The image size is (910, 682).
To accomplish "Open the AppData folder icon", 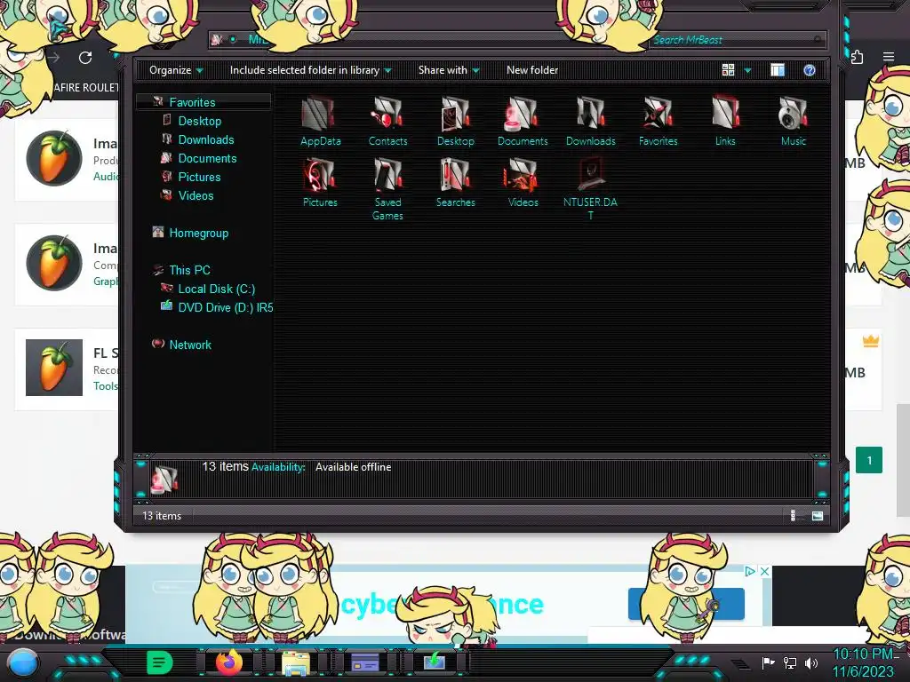I will tap(320, 121).
